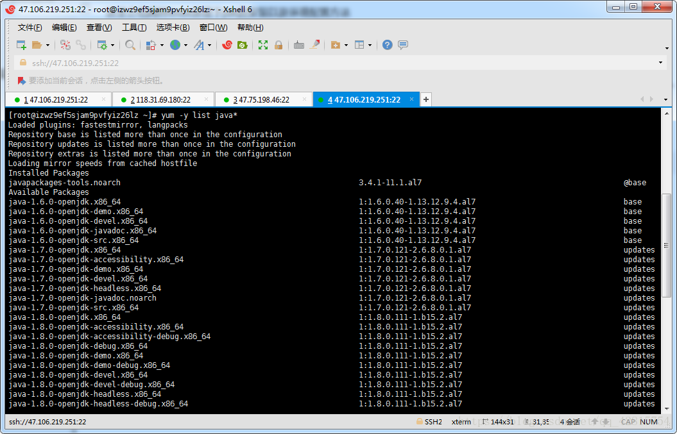Switch to tab 2 118.31.69.180:22
677x434 pixels.
163,99
